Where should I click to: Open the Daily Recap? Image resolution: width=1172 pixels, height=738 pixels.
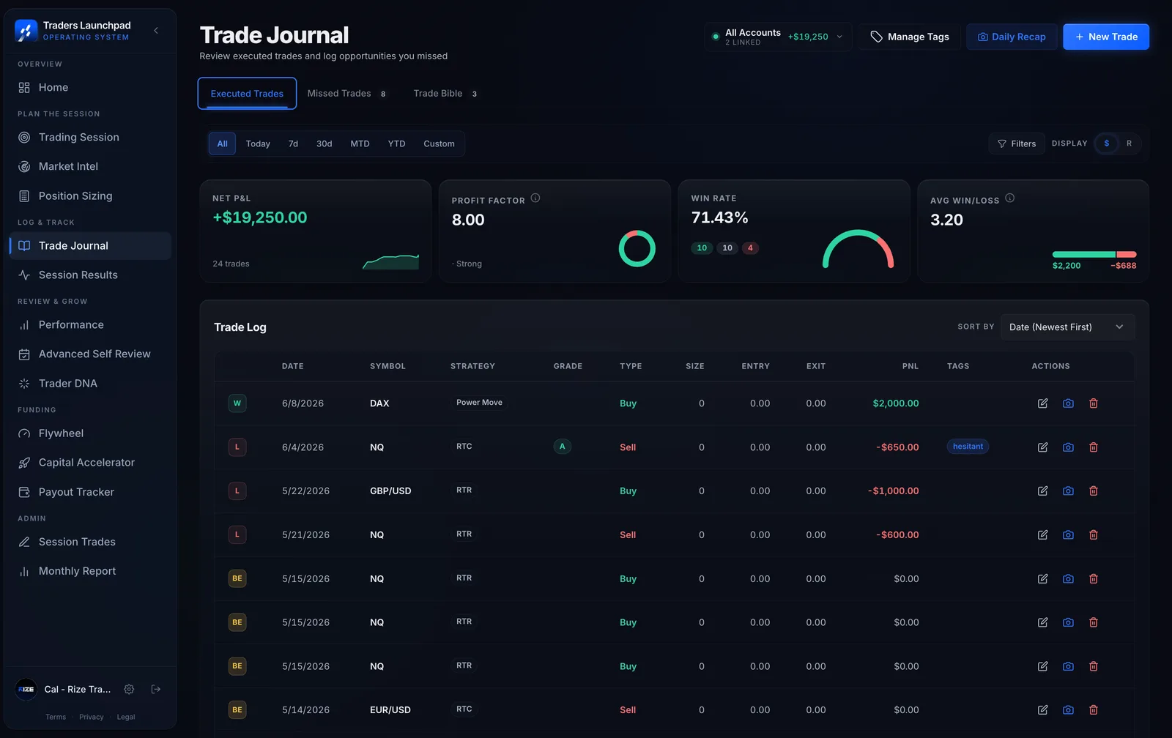tap(1012, 37)
